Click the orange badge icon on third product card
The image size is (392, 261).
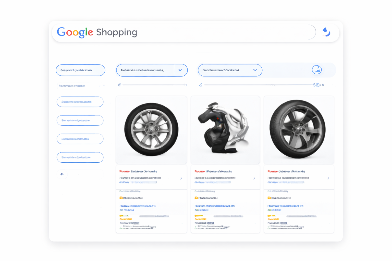[269, 198]
